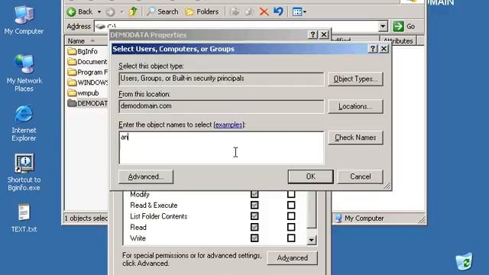489x275 pixels.
Task: Toggle Allow checkbox for Modify
Action: tap(254, 194)
